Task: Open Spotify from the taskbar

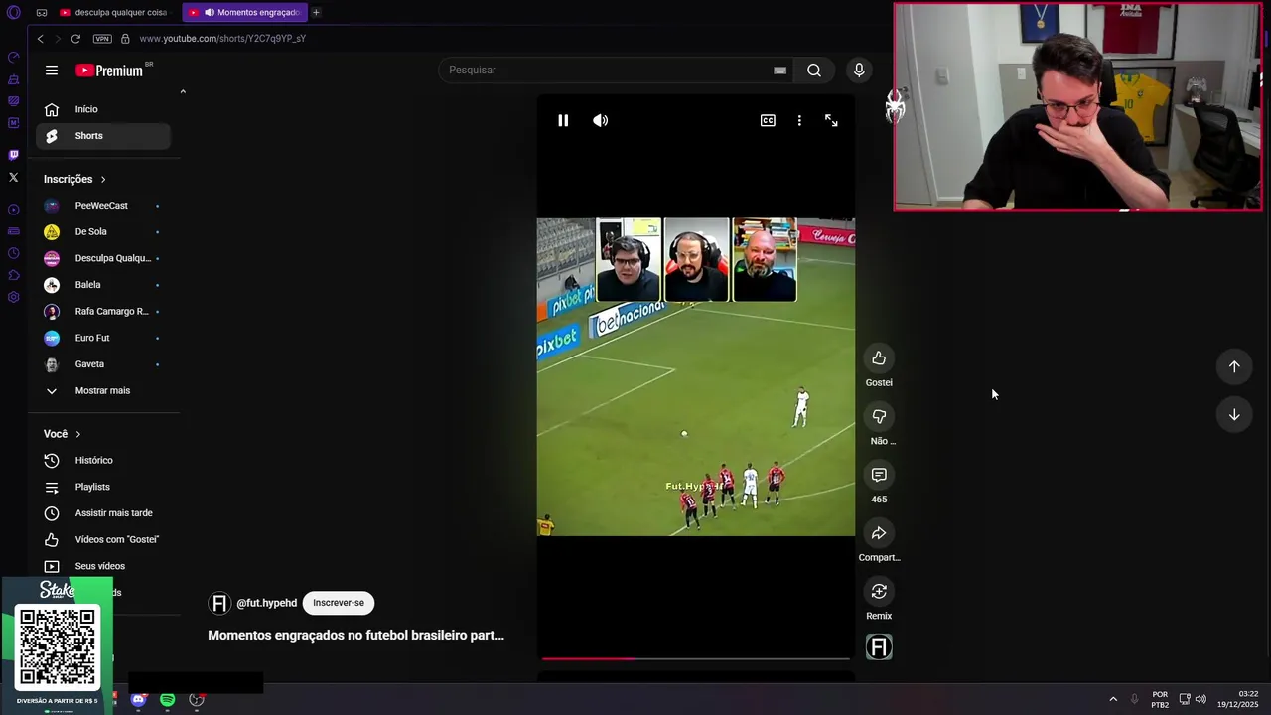Action: point(168,700)
